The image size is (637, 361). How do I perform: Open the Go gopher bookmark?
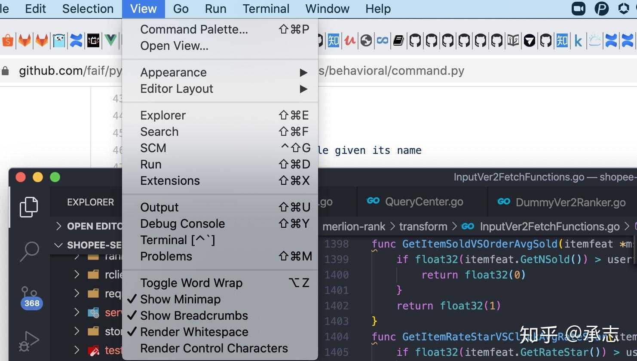(x=59, y=41)
